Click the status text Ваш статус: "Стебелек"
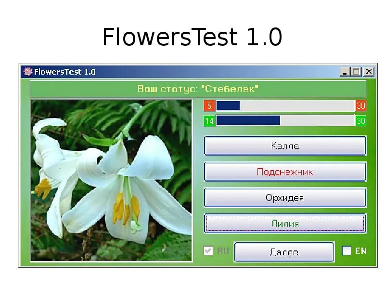Viewport: 385px width, 289px height. [198, 89]
